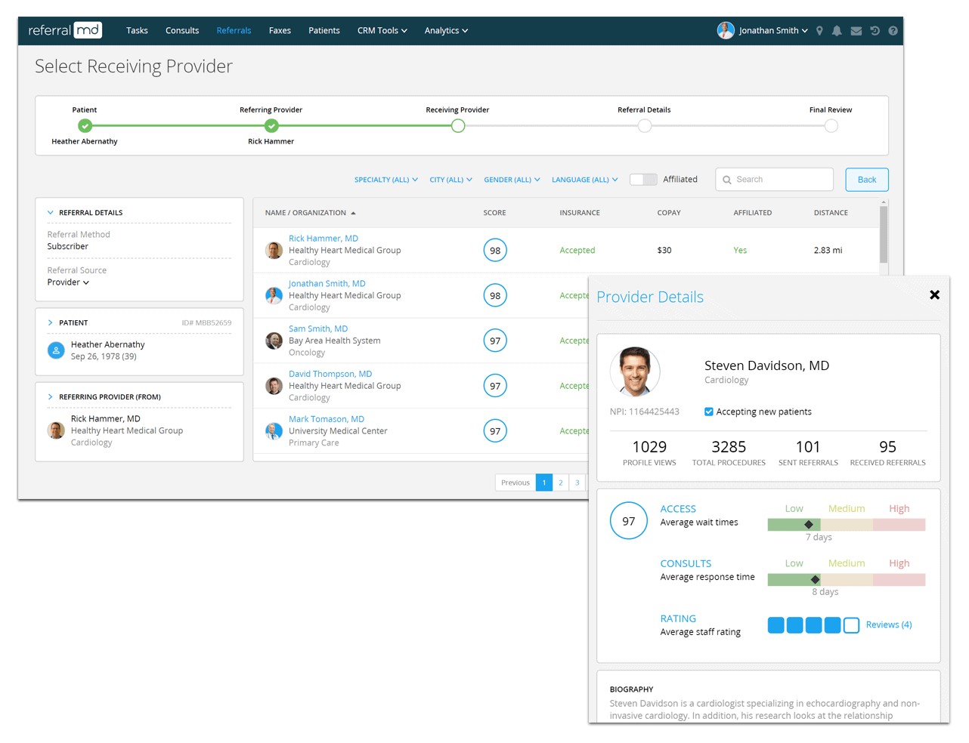Click the Back button
969x743 pixels.
(867, 180)
